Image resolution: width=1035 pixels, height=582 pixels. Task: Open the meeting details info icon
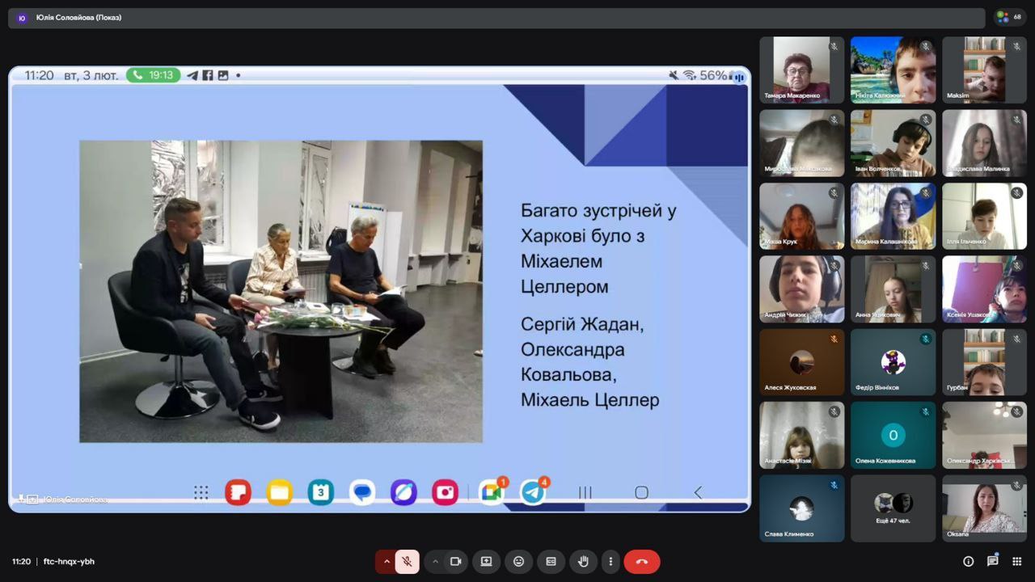968,562
